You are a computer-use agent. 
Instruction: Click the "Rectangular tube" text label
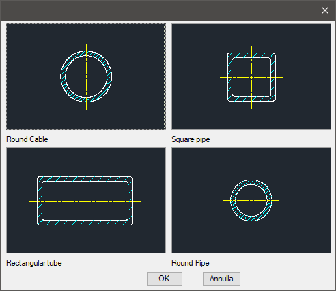pyautogui.click(x=34, y=263)
